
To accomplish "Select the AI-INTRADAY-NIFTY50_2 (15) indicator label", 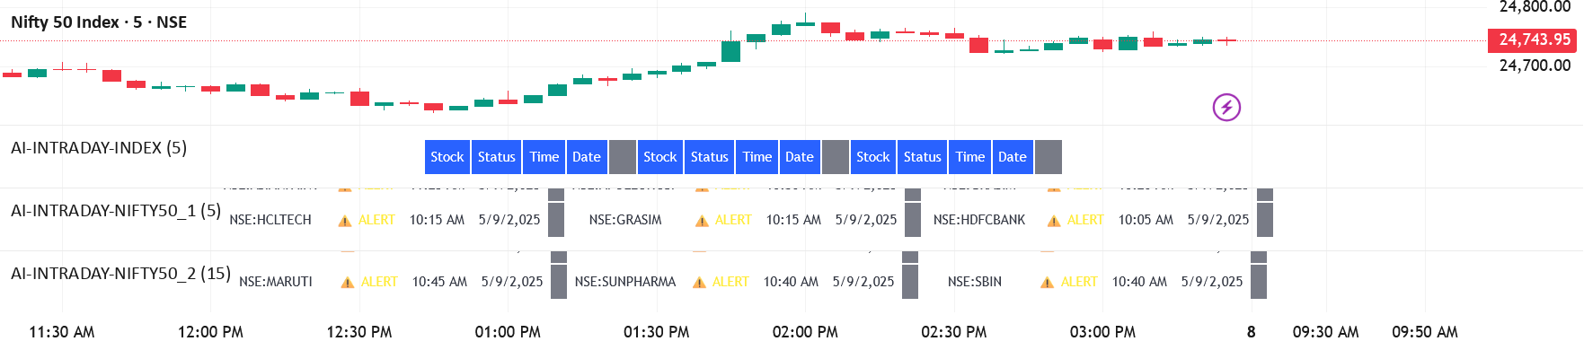I will [120, 274].
